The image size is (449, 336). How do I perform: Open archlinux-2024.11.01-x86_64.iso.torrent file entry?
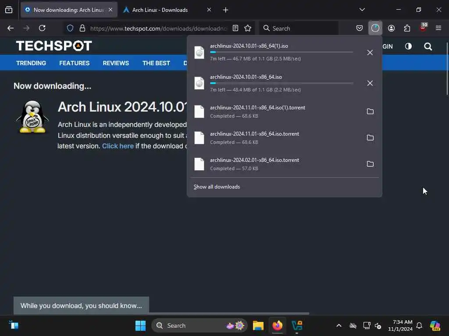275,138
